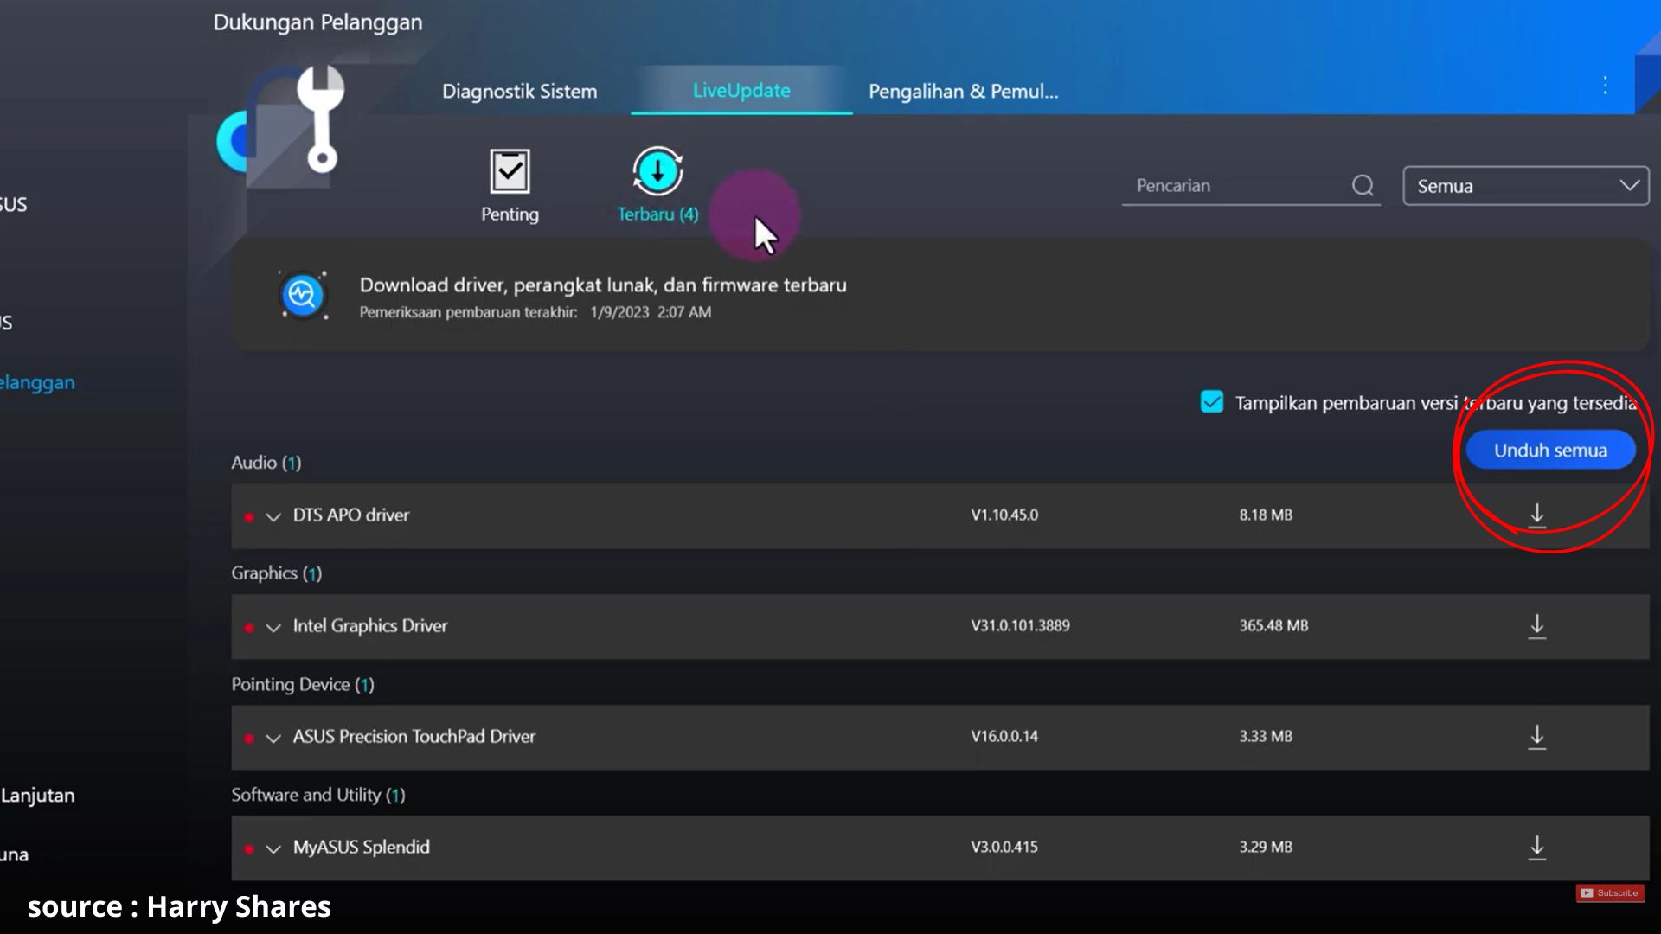The width and height of the screenshot is (1661, 934).
Task: Expand the Intel Graphics Driver details
Action: click(273, 627)
